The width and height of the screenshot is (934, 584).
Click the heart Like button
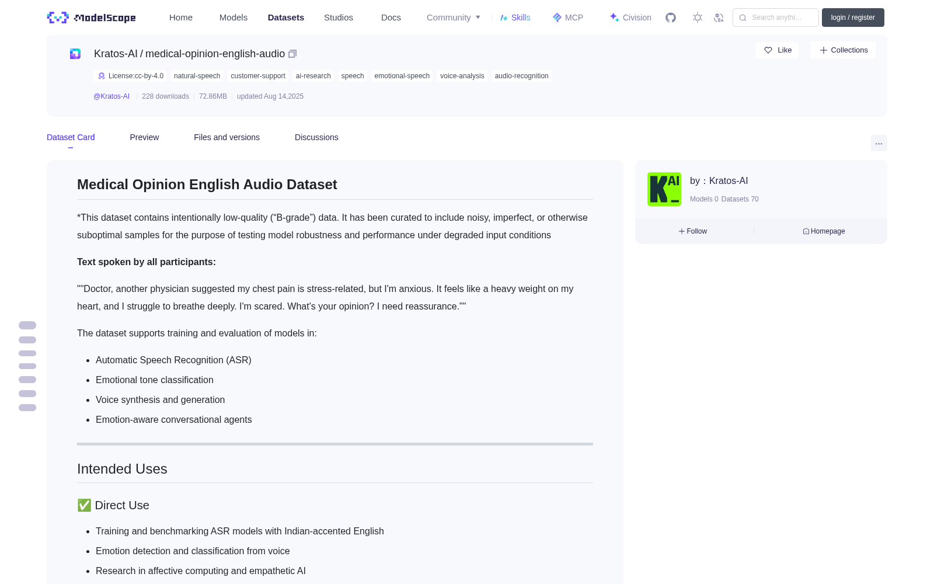[777, 50]
